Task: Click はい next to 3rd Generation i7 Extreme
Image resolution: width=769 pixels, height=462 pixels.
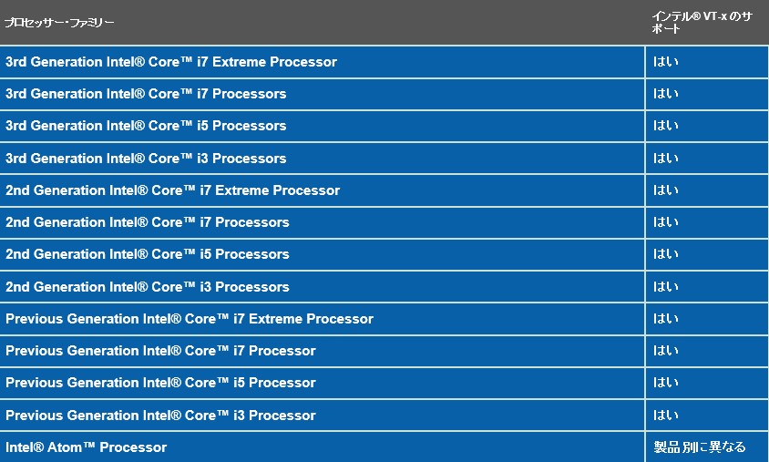Action: click(x=666, y=62)
